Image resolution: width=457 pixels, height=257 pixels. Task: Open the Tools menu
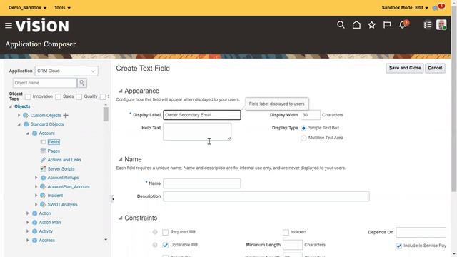click(x=62, y=8)
